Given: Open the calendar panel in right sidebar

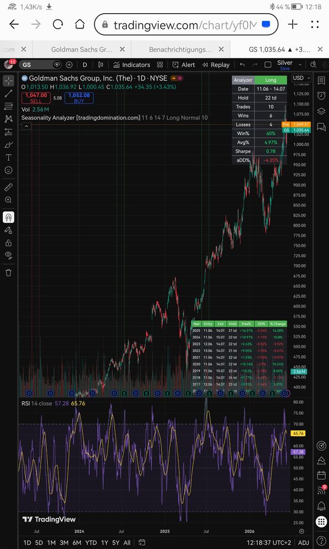Looking at the screenshot, I should pyautogui.click(x=321, y=475).
